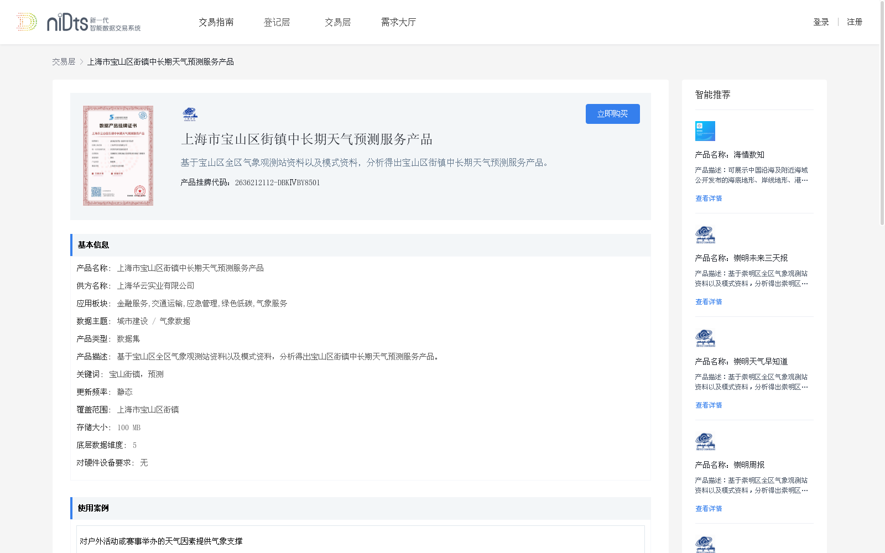The width and height of the screenshot is (885, 553).
Task: Open 查看详情 for 崇明天气早知道
Action: (x=709, y=405)
